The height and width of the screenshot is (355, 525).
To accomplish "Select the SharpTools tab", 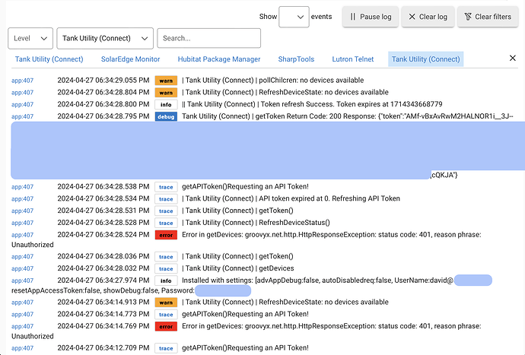I will (296, 59).
